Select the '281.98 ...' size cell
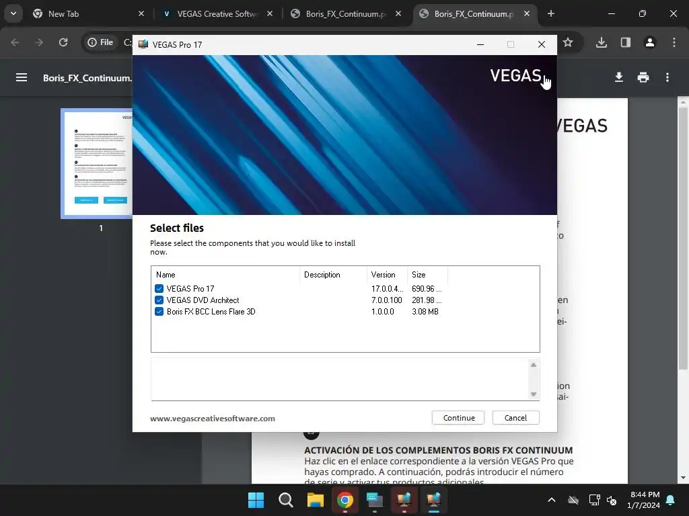Screen dimensions: 689x516 coord(427,300)
